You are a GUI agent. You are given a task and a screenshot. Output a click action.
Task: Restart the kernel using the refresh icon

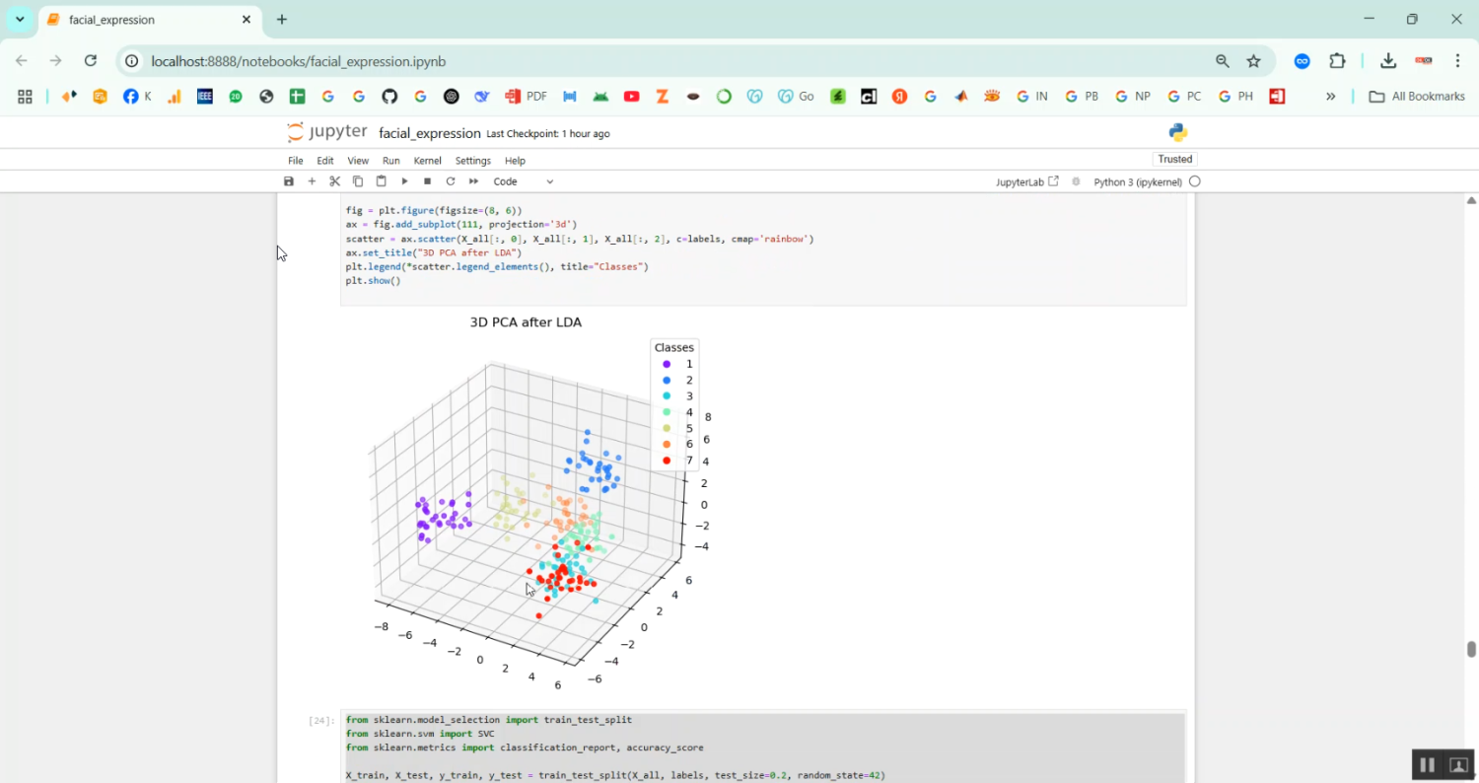point(451,181)
